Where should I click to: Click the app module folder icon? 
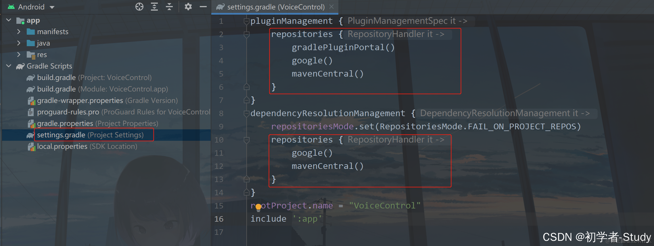20,21
